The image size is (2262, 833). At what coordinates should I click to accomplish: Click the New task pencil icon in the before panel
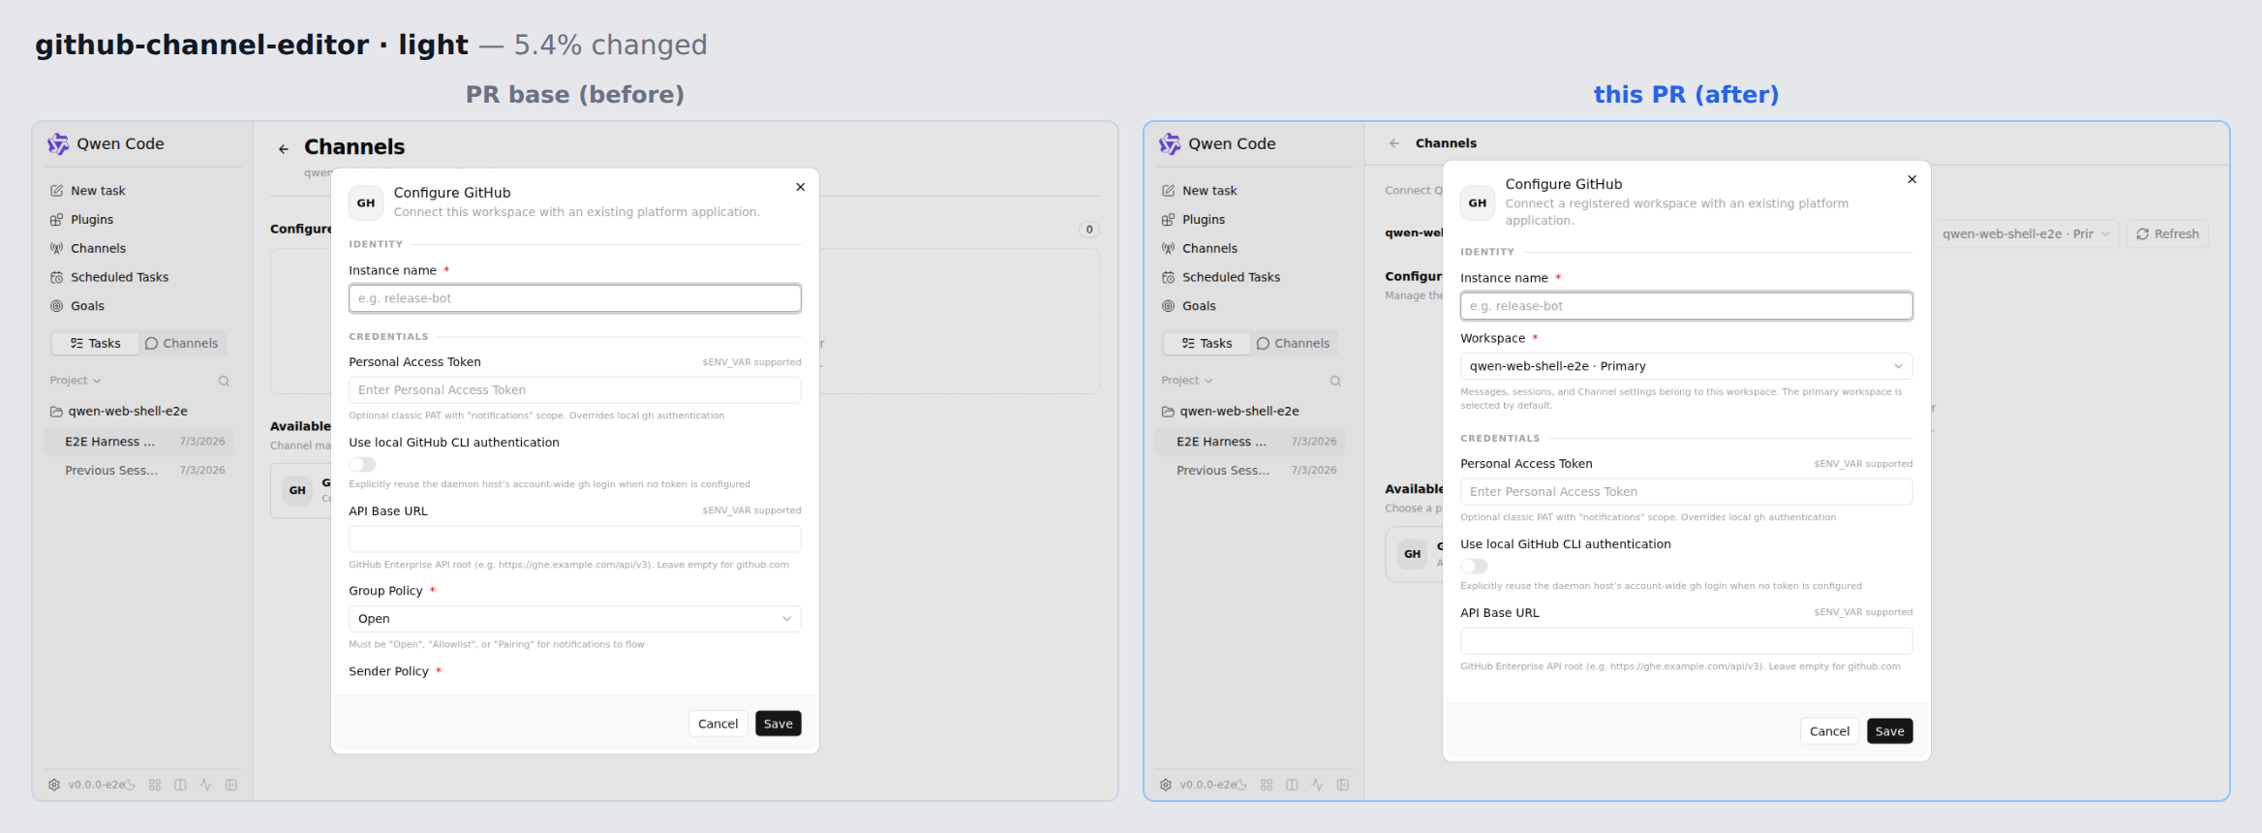[57, 191]
